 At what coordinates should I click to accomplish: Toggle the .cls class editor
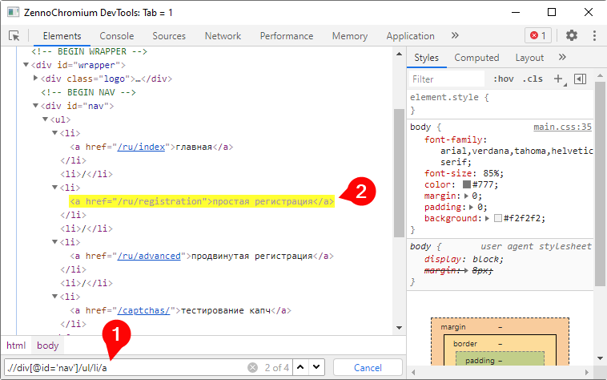(533, 79)
